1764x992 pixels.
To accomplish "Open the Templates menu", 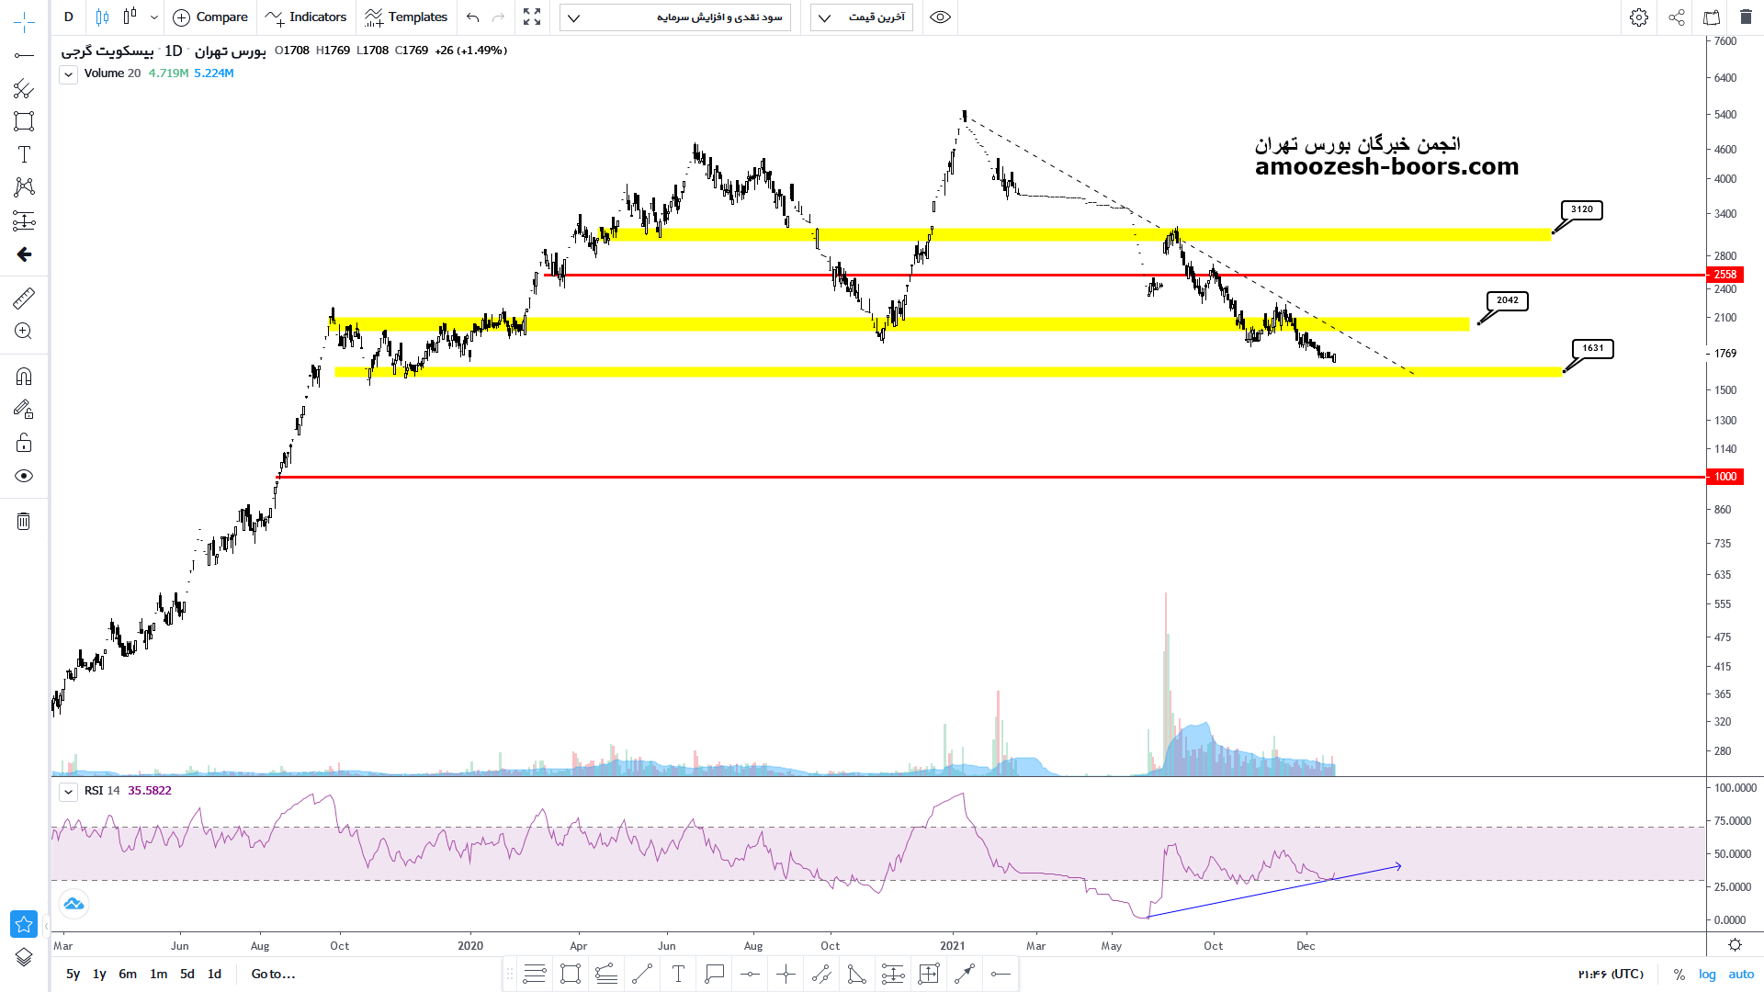I will point(406,17).
